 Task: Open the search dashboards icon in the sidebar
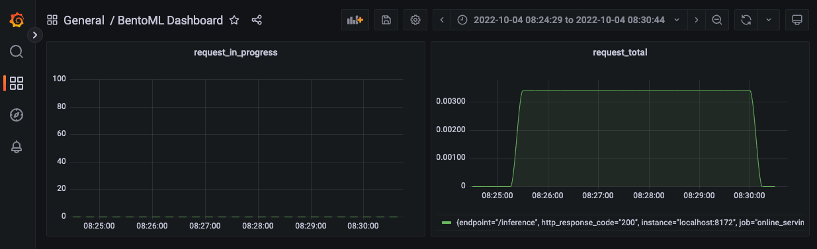[x=17, y=52]
